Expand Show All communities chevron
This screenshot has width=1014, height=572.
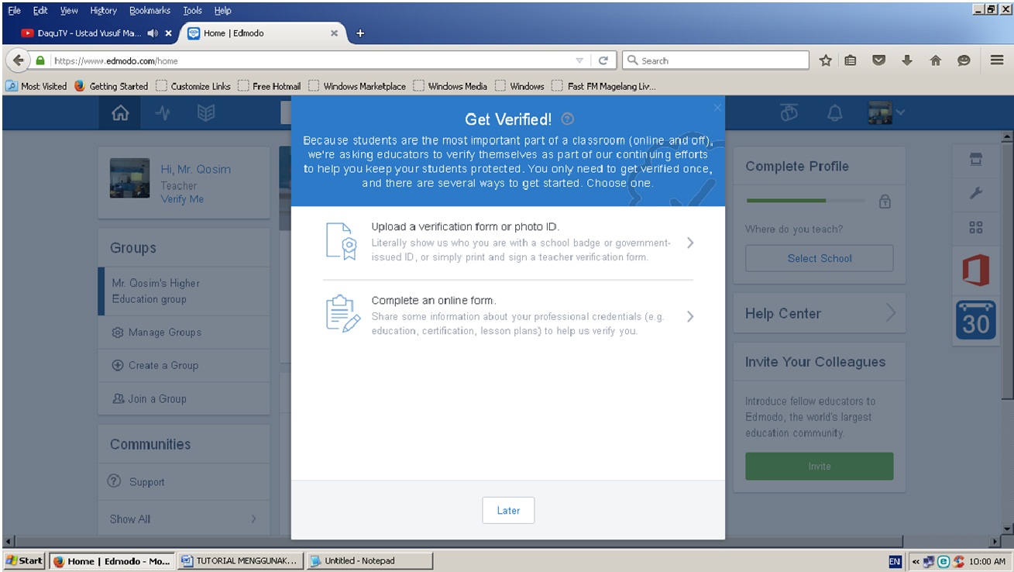click(253, 519)
